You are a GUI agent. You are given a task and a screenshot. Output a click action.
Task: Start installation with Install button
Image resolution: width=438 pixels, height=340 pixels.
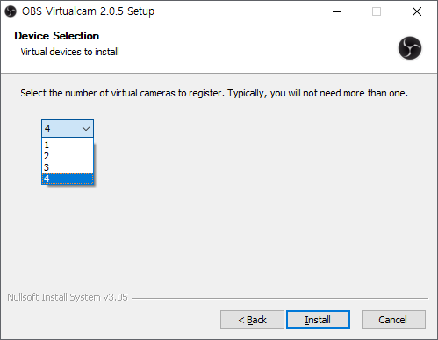click(x=318, y=320)
